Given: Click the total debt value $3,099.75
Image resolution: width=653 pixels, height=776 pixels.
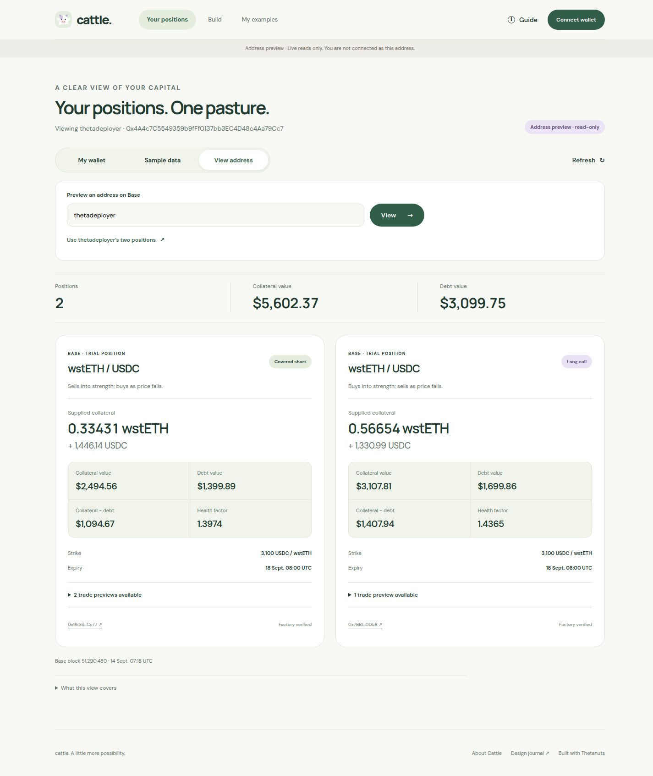Looking at the screenshot, I should pos(473,303).
